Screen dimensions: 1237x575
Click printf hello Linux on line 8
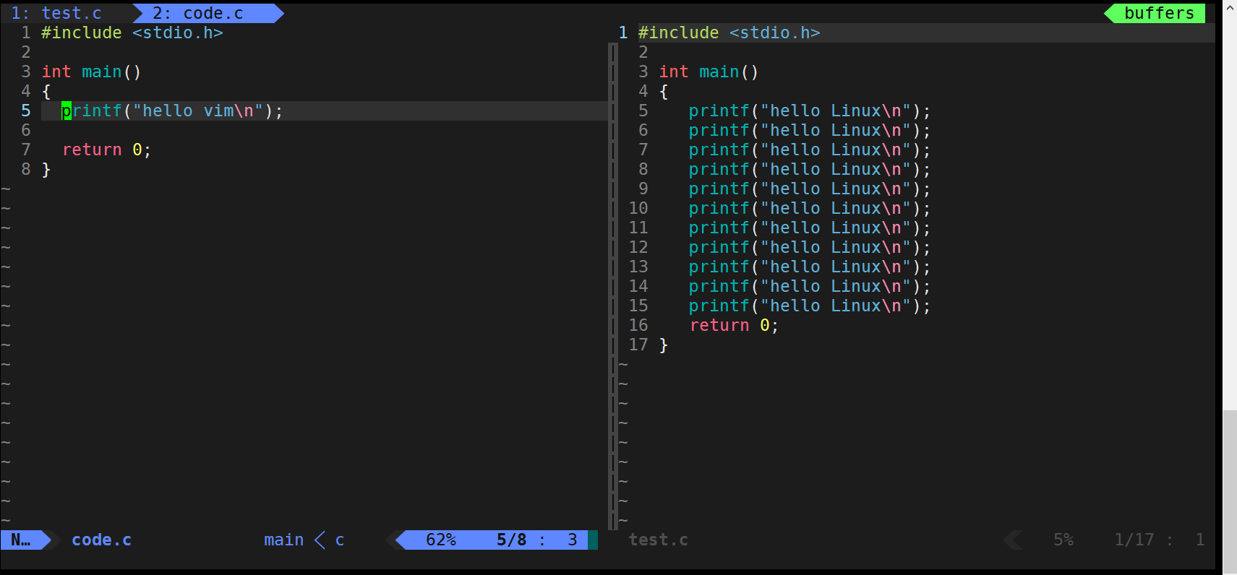pyautogui.click(x=810, y=169)
